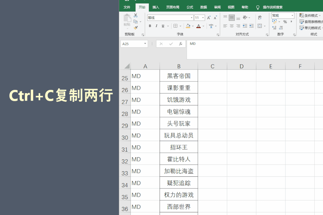
Task: Click the Wrap Text icon
Action: click(260, 18)
